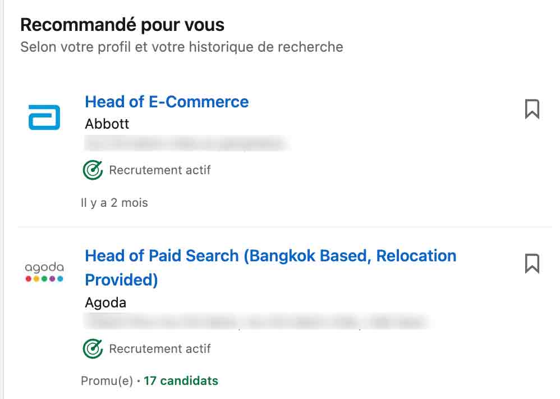Click the blurred location line under Agoda

[x=256, y=322]
